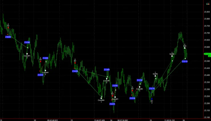Screen dimensions: 211x121
Task: Click the white arrow above Cover#1 near 23496
Action: click(45, 71)
